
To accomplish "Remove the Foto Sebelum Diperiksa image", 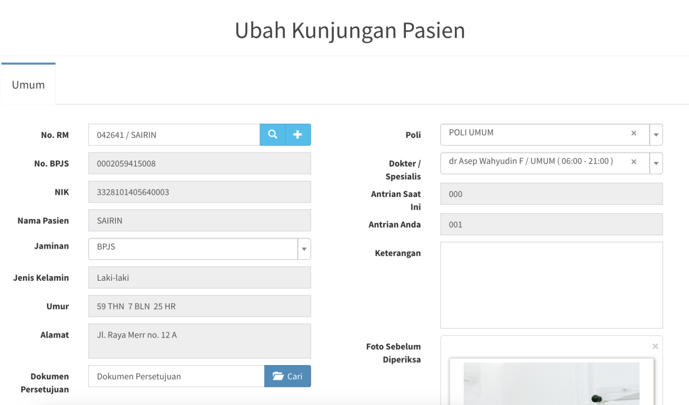I will pyautogui.click(x=655, y=346).
